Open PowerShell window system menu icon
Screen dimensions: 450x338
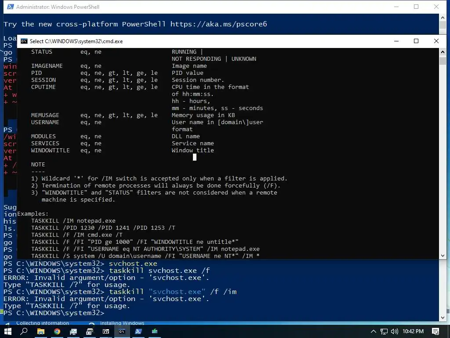click(x=11, y=7)
